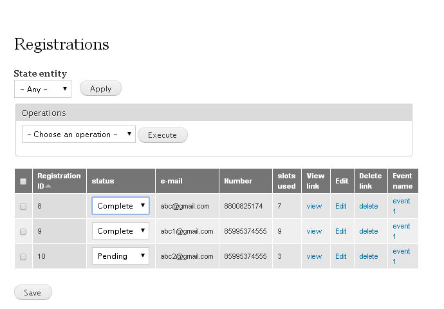The width and height of the screenshot is (444, 309).
Task: Select the checkbox for registration 10
Action: 23,257
